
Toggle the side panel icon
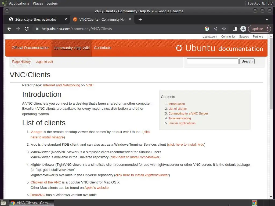(x=234, y=29)
